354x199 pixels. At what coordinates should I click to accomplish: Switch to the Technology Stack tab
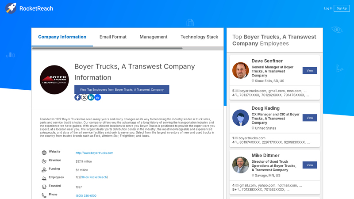(x=199, y=37)
